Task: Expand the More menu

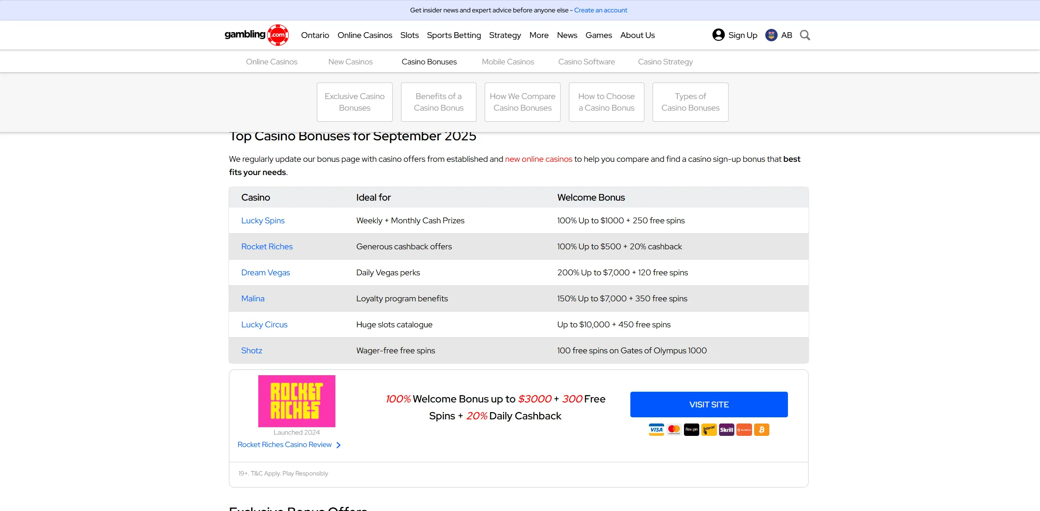Action: [x=539, y=35]
